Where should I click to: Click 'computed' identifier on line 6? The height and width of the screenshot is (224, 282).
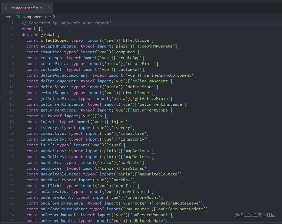[50, 52]
